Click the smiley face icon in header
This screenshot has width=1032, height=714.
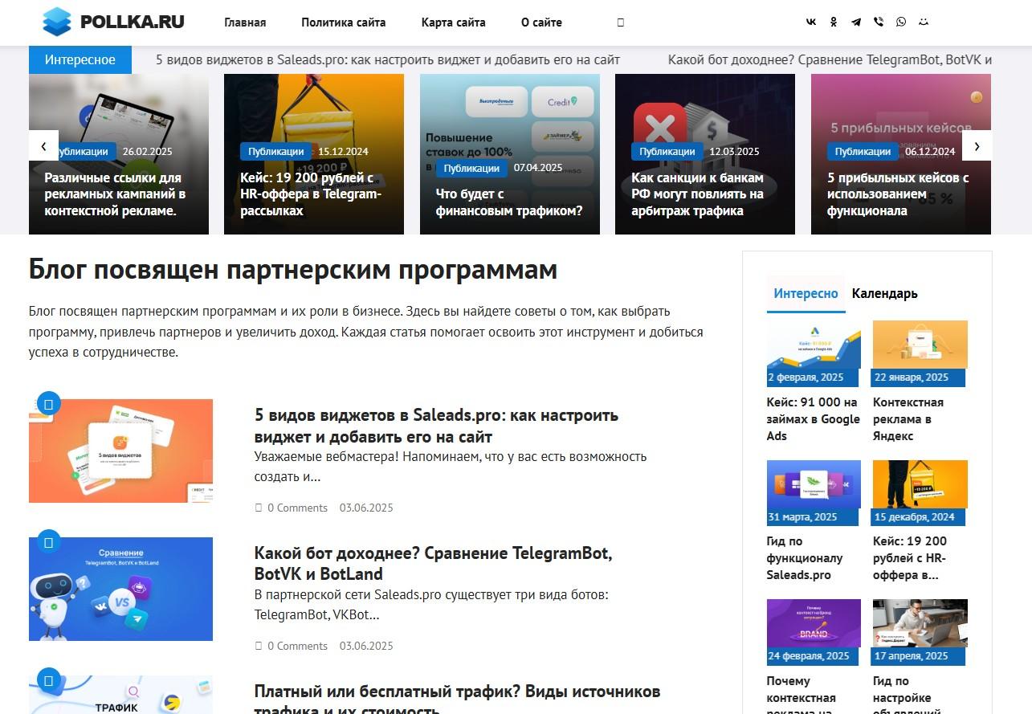pyautogui.click(x=924, y=22)
